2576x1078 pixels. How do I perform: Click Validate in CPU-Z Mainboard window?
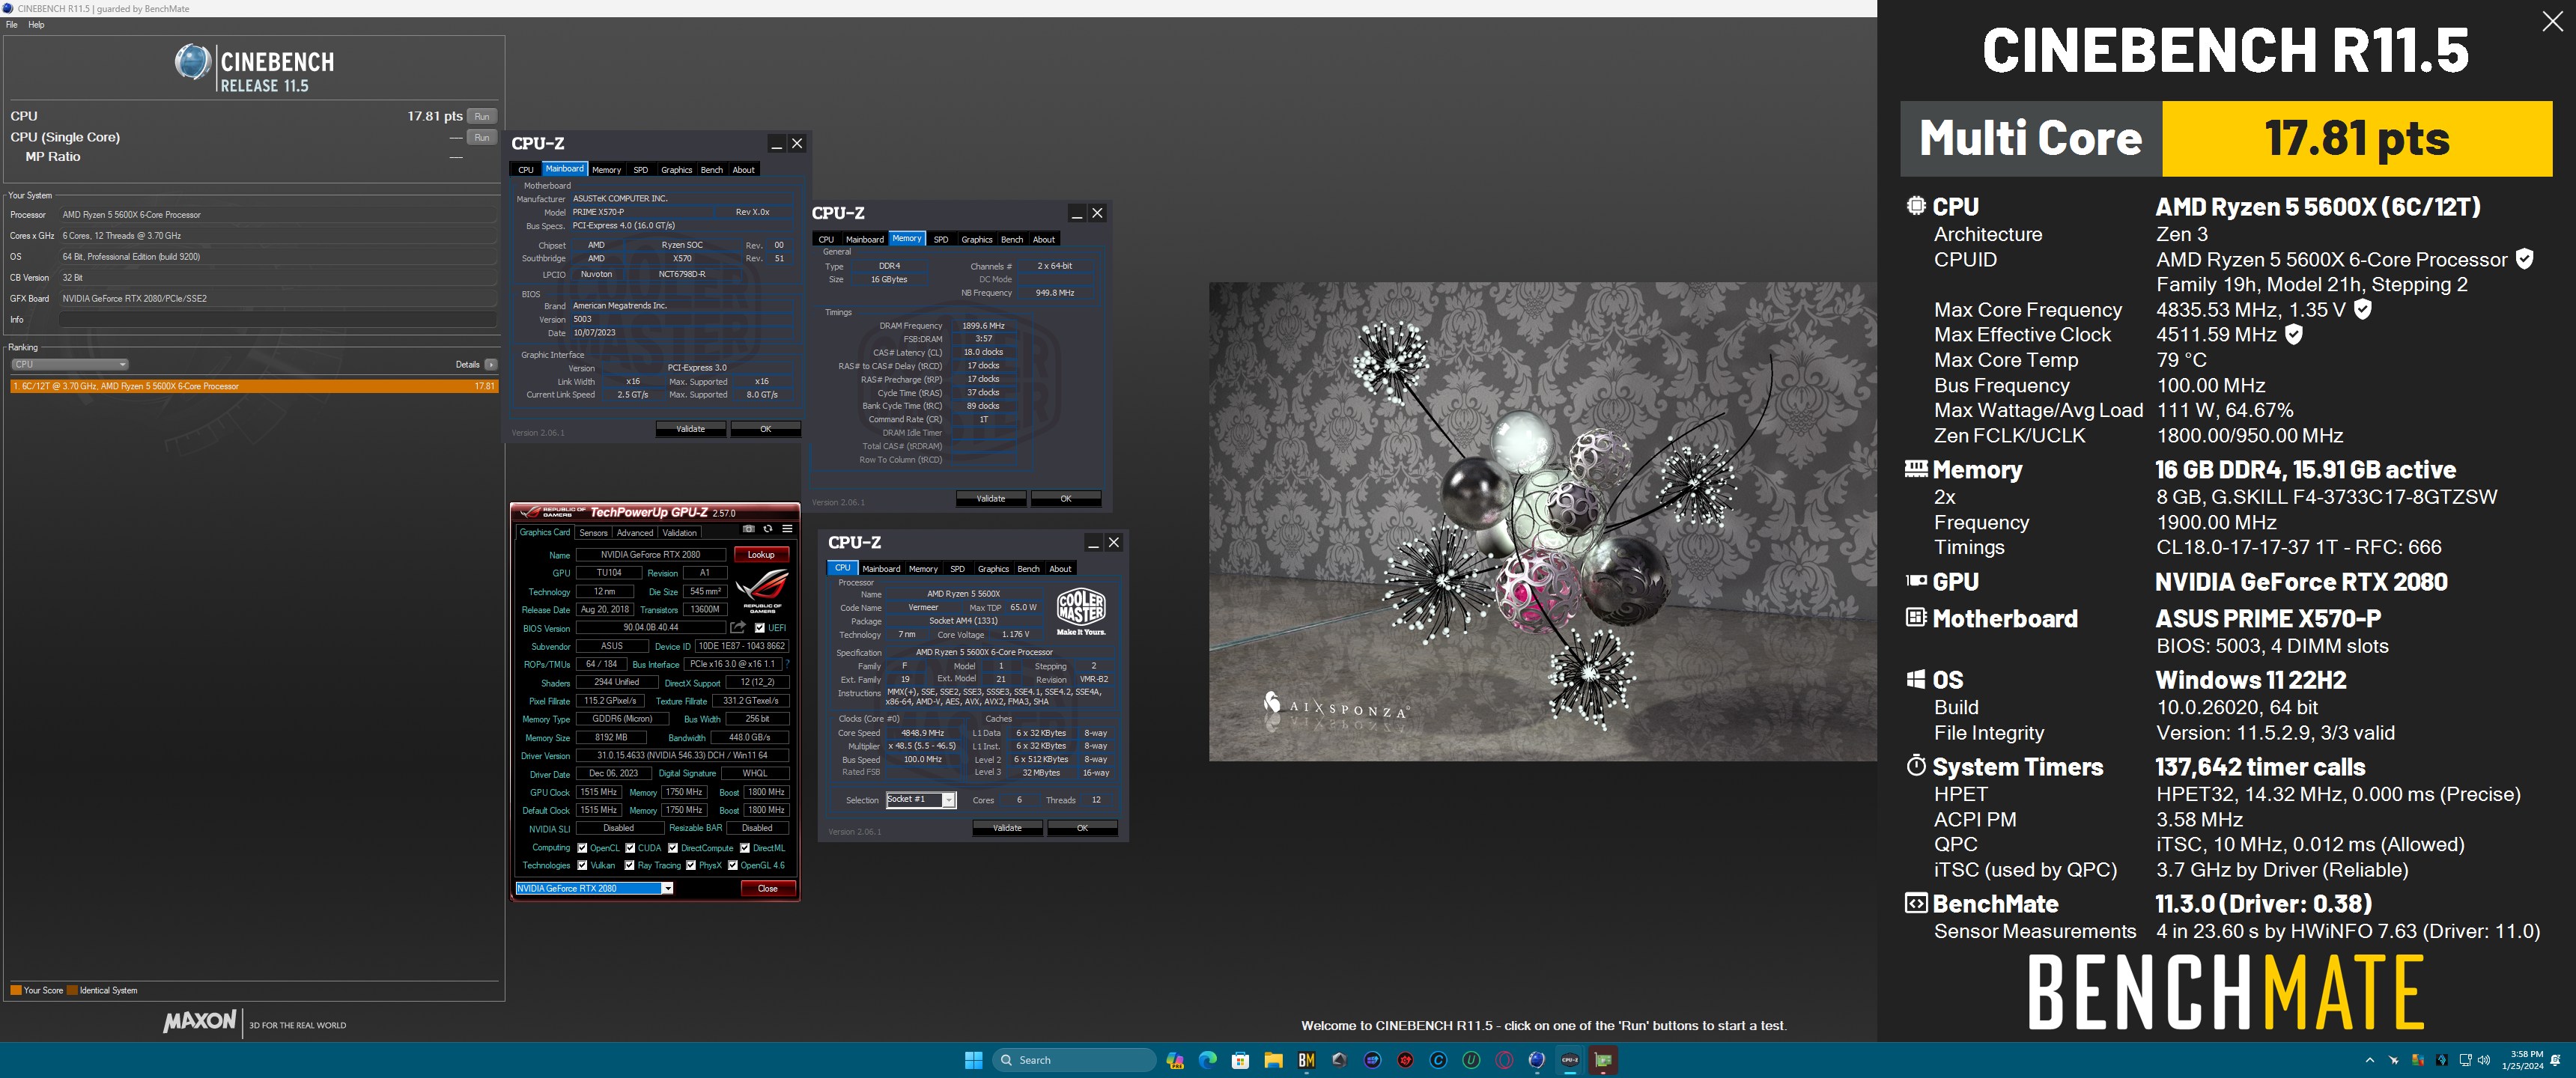click(691, 429)
